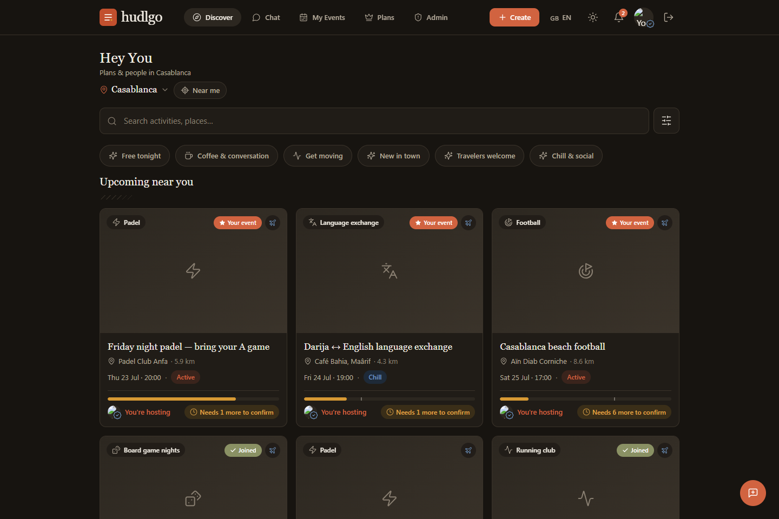Click the Padel category tag on Friday padel card
Image resolution: width=779 pixels, height=519 pixels.
(126, 223)
